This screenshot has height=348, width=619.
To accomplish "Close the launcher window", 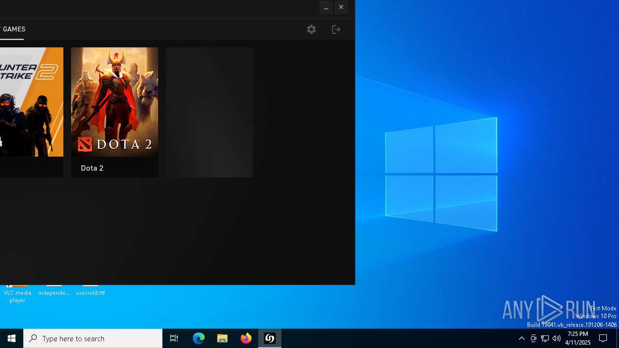I will point(341,7).
